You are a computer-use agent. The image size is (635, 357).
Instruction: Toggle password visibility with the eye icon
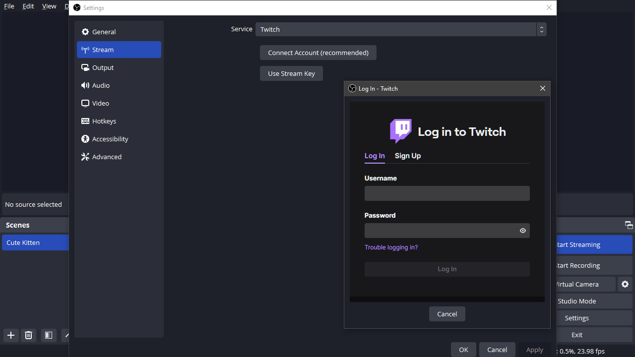pos(522,230)
